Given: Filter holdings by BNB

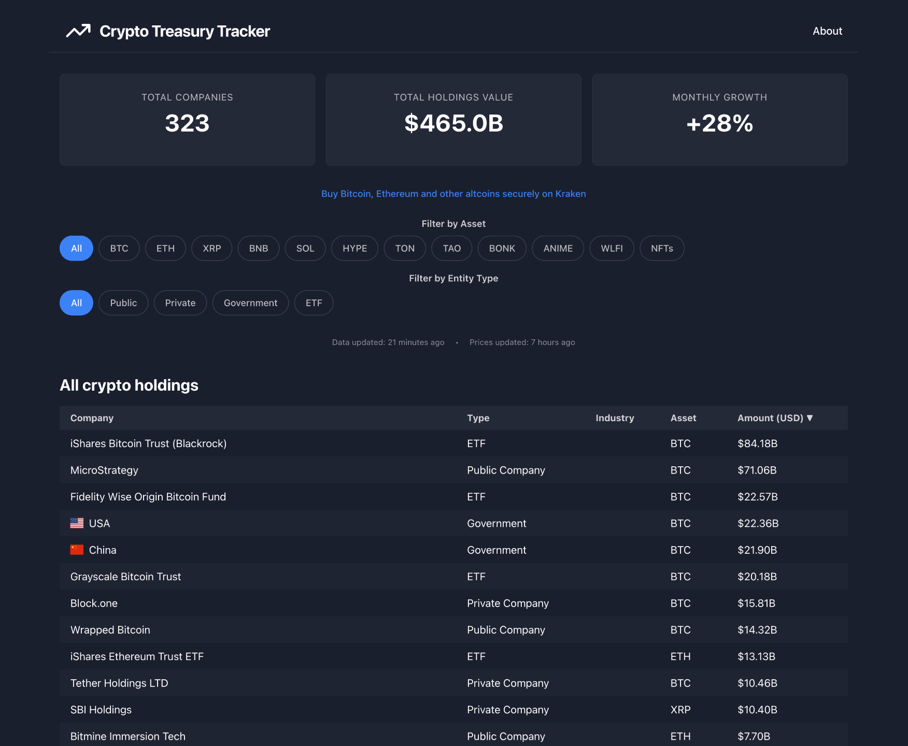Looking at the screenshot, I should tap(259, 248).
